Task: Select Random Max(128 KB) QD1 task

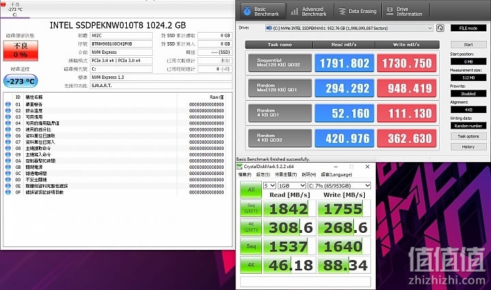Action: point(280,88)
